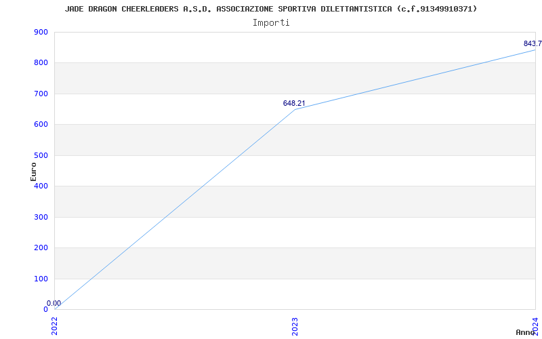This screenshot has width=542, height=339.
Task: Click the 600 y-axis tick label
Action: [41, 125]
